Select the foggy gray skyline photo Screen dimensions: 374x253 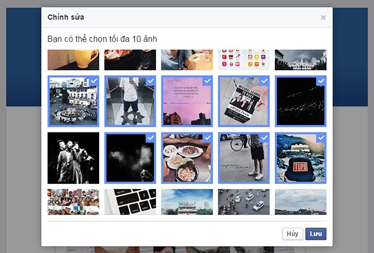tap(300, 201)
